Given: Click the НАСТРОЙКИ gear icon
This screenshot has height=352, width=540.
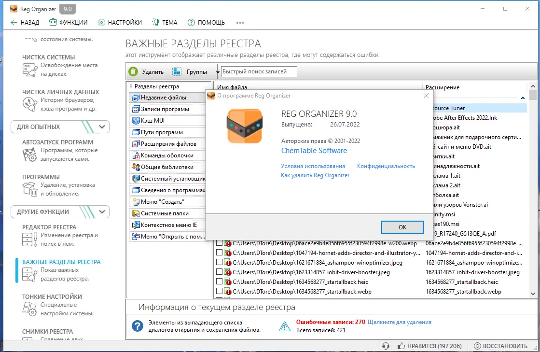Looking at the screenshot, I should click(x=101, y=22).
